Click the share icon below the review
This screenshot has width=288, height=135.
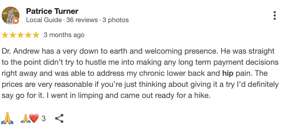[x=59, y=119]
